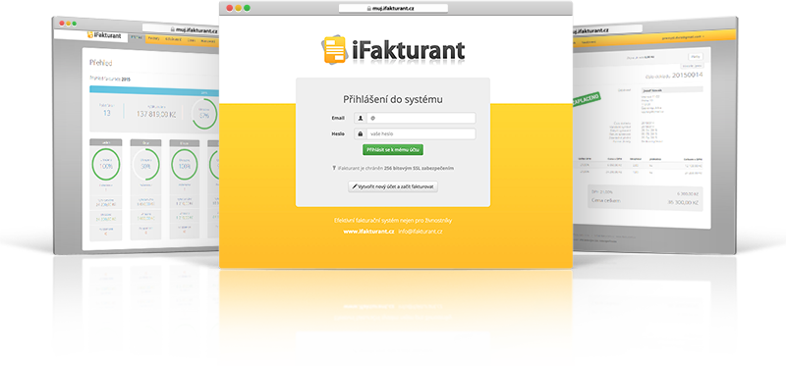Select the first white tab in left window navigation

137,37
